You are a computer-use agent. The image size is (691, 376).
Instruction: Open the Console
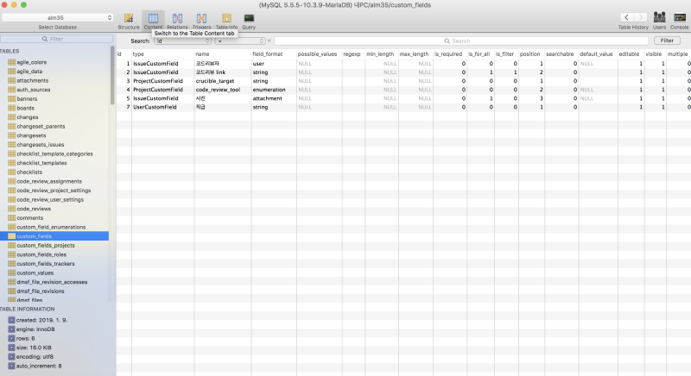[x=679, y=21]
